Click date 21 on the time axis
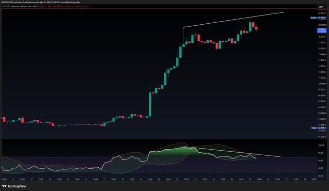The height and width of the screenshot is (191, 329). [177, 179]
